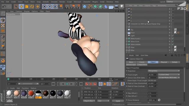This screenshot has width=189, height=106.
Task: Switch to Texture mode checkerboard icon
Action: click(3, 26)
